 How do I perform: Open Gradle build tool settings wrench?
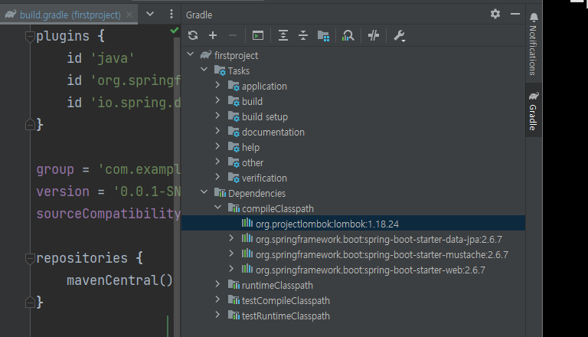[x=399, y=36]
